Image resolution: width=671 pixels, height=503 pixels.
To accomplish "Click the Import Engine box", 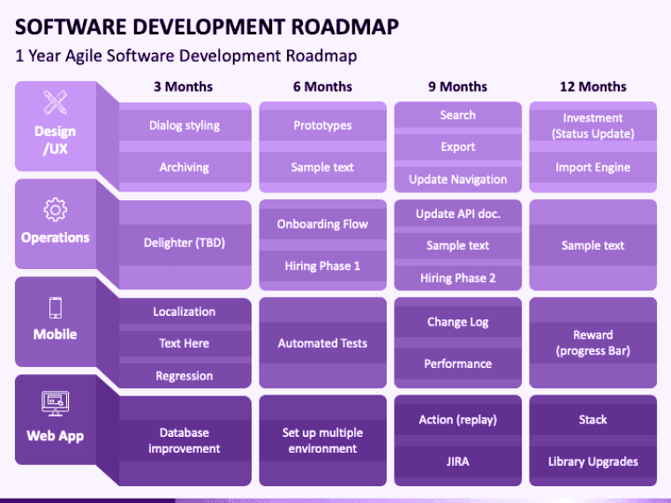I will 592,168.
